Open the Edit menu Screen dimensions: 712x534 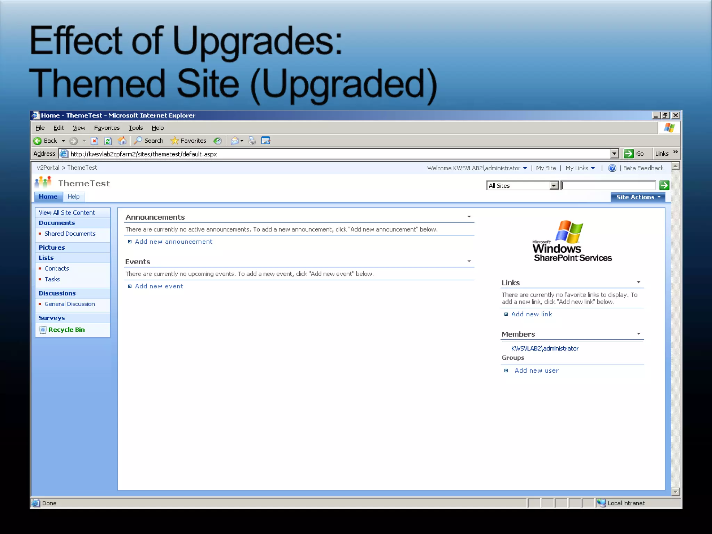coord(58,128)
